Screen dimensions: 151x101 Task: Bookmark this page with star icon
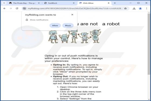coord(125,8)
